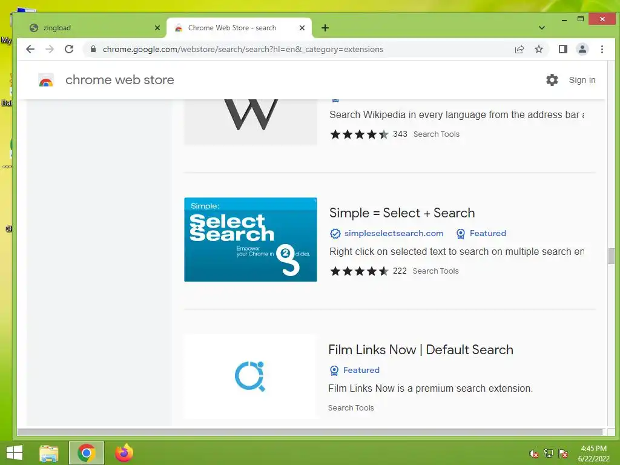Open the Film Links Now thumbnail
Viewport: 620px width, 465px height.
click(251, 377)
